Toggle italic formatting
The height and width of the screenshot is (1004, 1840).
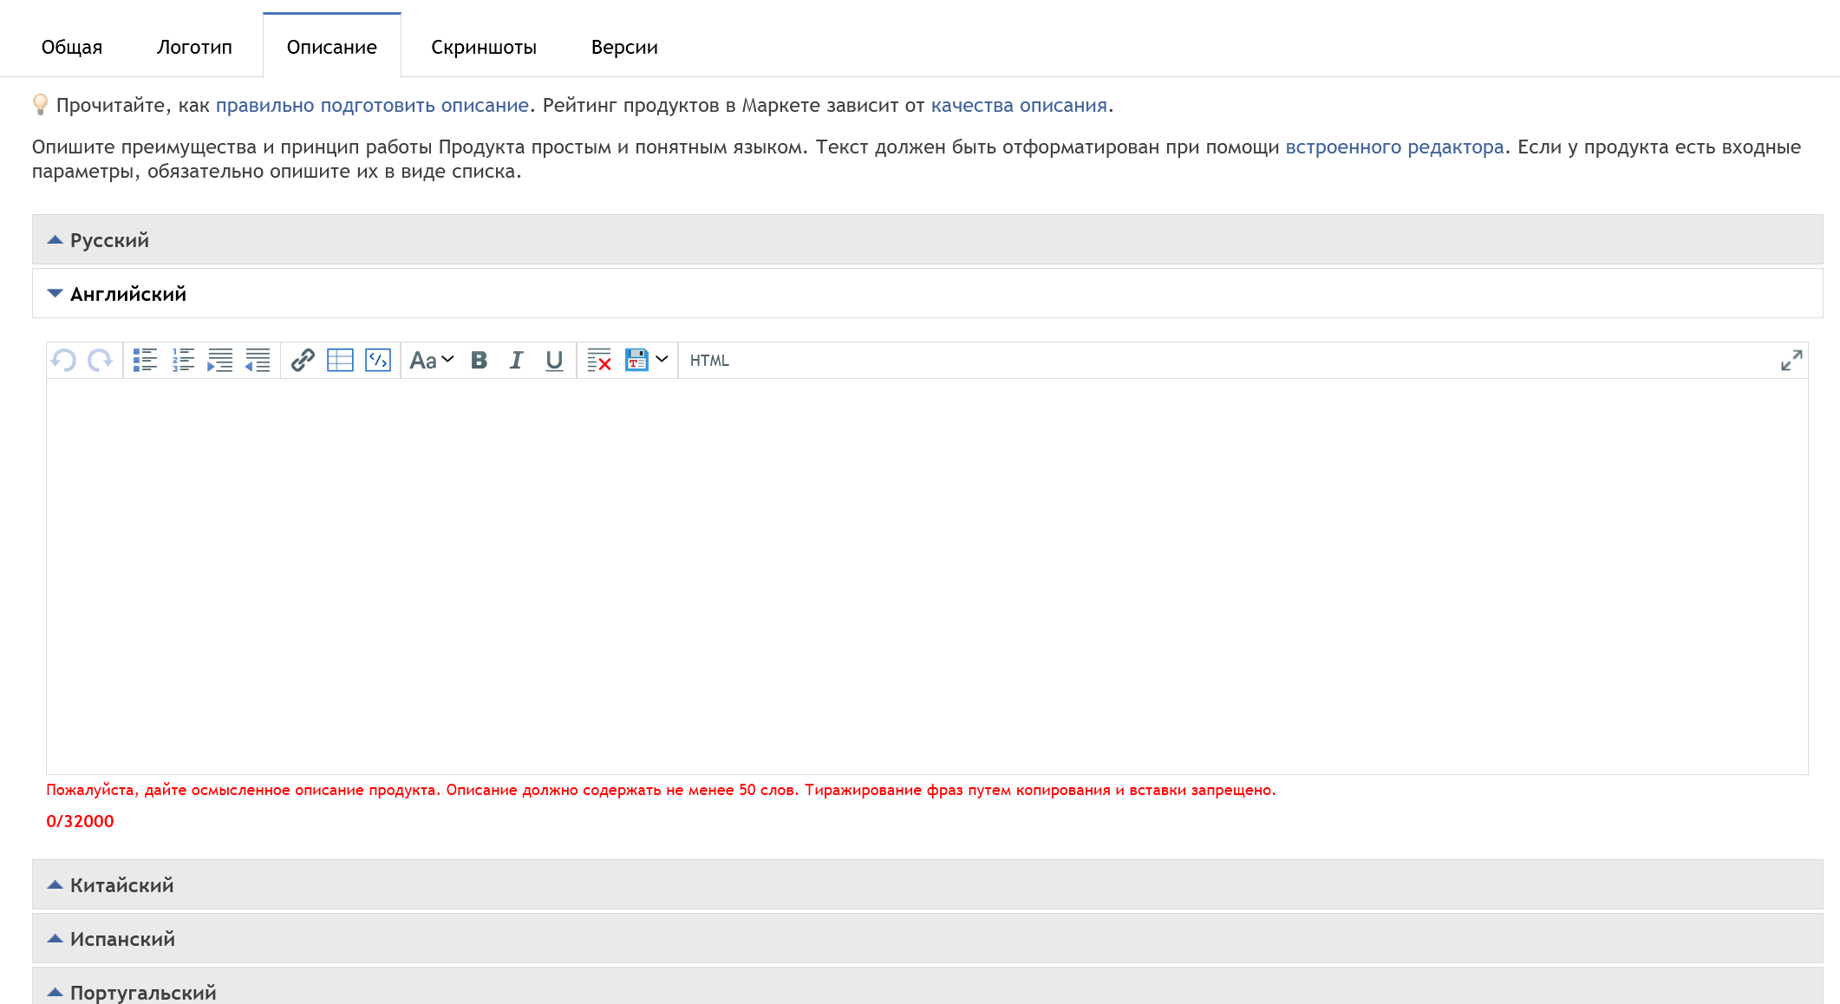click(x=516, y=360)
